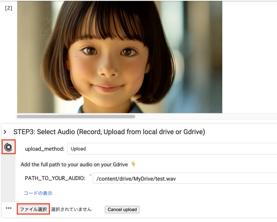Screen dimensions: 277x222
Task: Click the horizontal scrollbar thumb under the image
Action: 76,117
